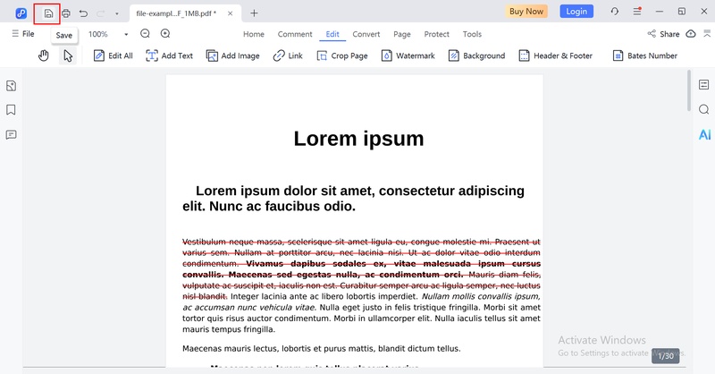
Task: Open the Tools tab
Action: pyautogui.click(x=472, y=34)
